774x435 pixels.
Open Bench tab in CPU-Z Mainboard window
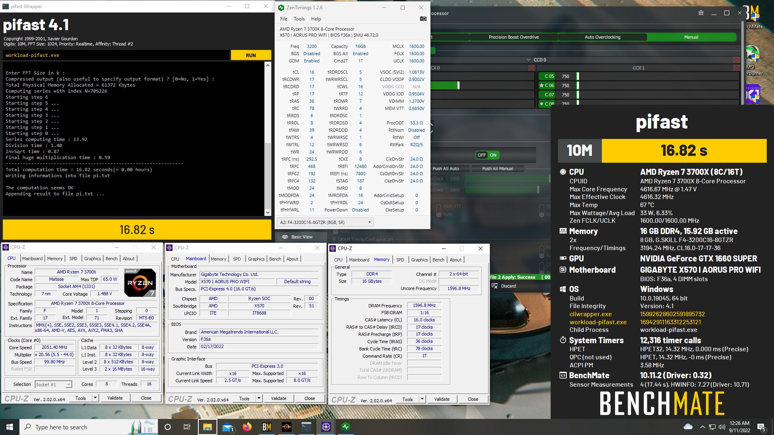tap(275, 259)
